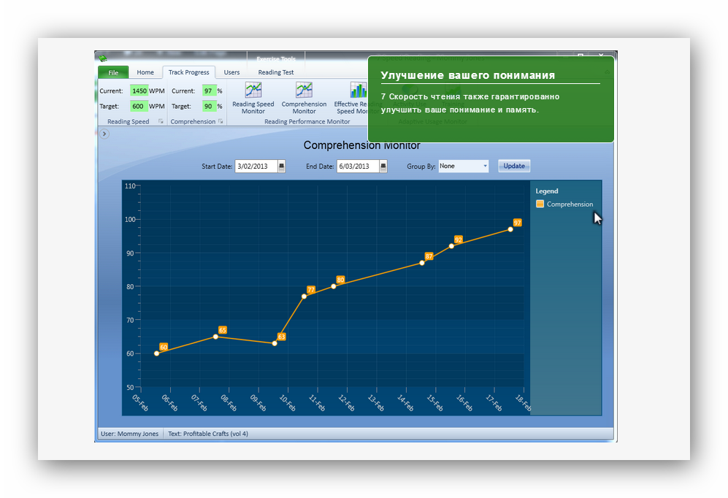Open the Reading Speed Monitor

click(253, 98)
